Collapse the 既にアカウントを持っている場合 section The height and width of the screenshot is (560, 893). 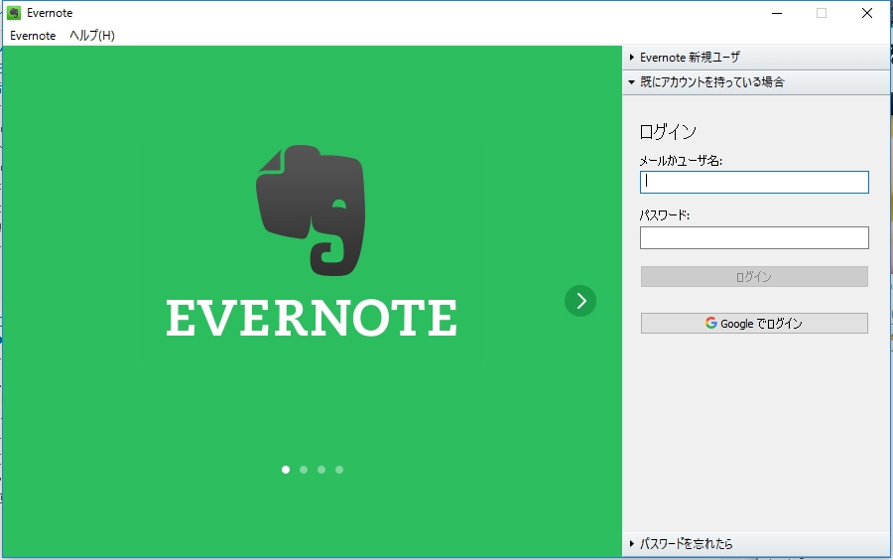click(756, 82)
